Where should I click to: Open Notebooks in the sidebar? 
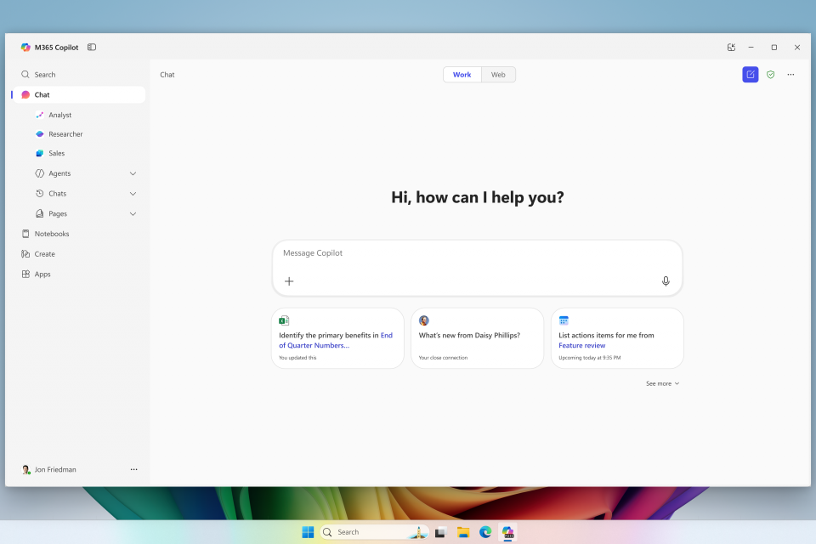pyautogui.click(x=51, y=234)
